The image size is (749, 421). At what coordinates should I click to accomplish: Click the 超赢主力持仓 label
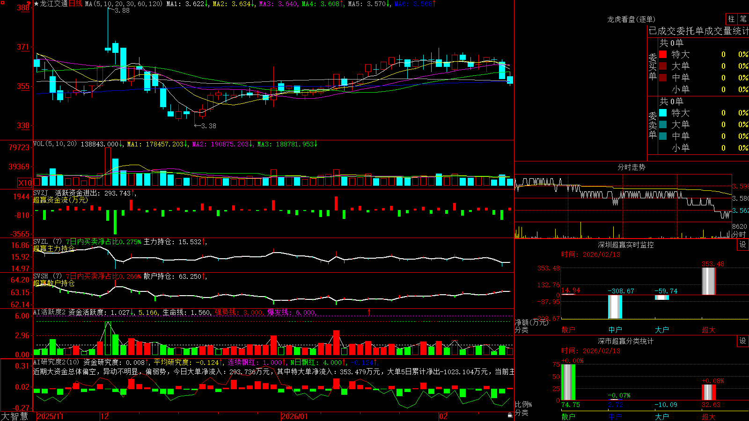(54, 248)
